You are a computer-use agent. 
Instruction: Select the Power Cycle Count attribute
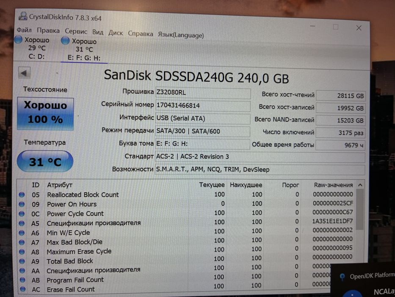tap(75, 214)
